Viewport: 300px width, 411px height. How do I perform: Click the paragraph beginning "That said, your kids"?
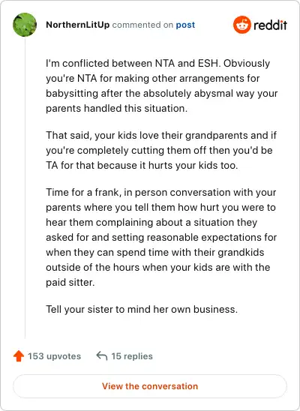161,150
